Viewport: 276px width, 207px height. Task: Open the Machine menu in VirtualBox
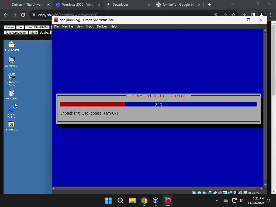tap(67, 26)
